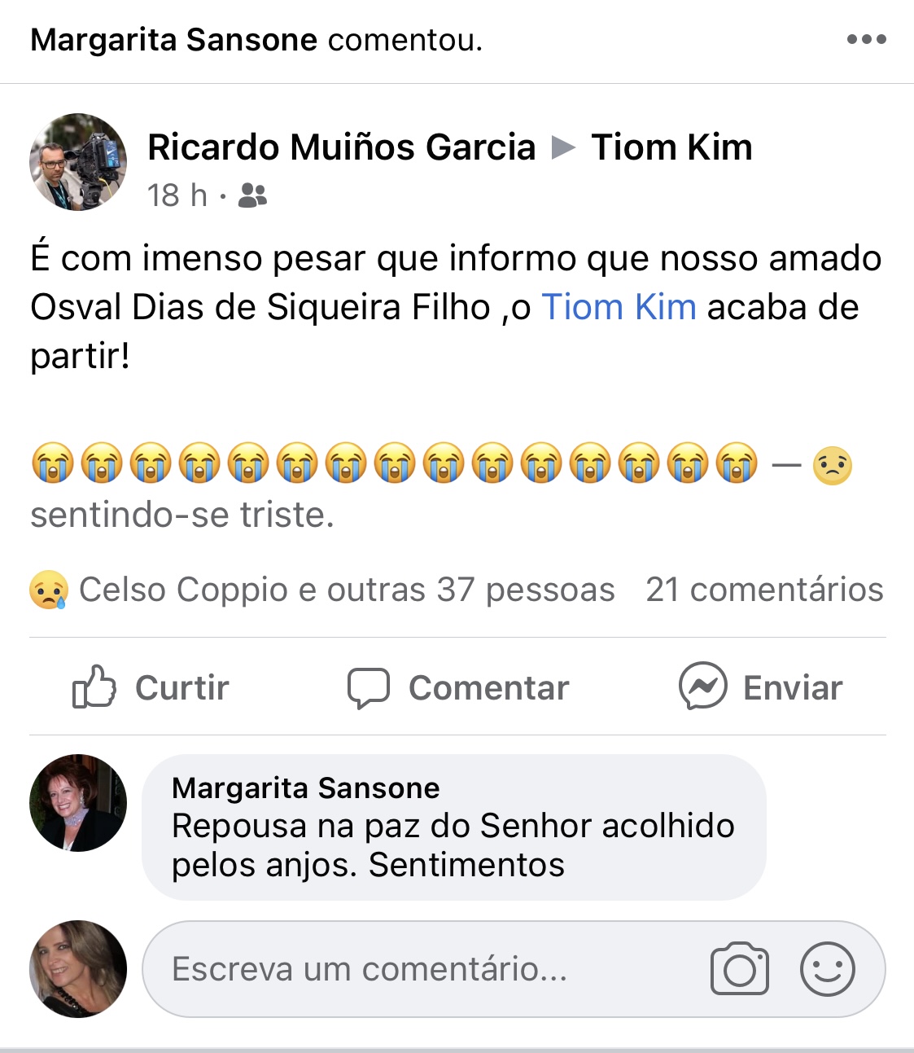Open Ricardo Muiños Garcia's profile picture
914x1053 pixels.
coord(78,162)
